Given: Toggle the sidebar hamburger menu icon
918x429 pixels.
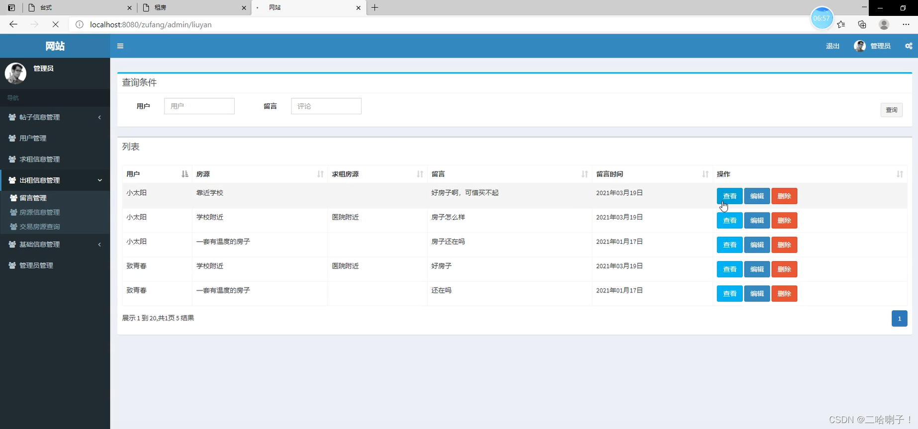Looking at the screenshot, I should tap(120, 46).
